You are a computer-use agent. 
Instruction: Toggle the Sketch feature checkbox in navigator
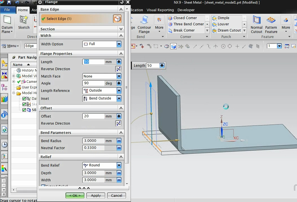pos(24,105)
